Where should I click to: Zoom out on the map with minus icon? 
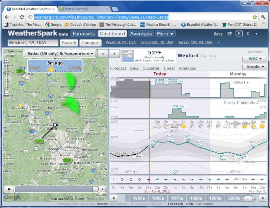pyautogui.click(x=6, y=93)
